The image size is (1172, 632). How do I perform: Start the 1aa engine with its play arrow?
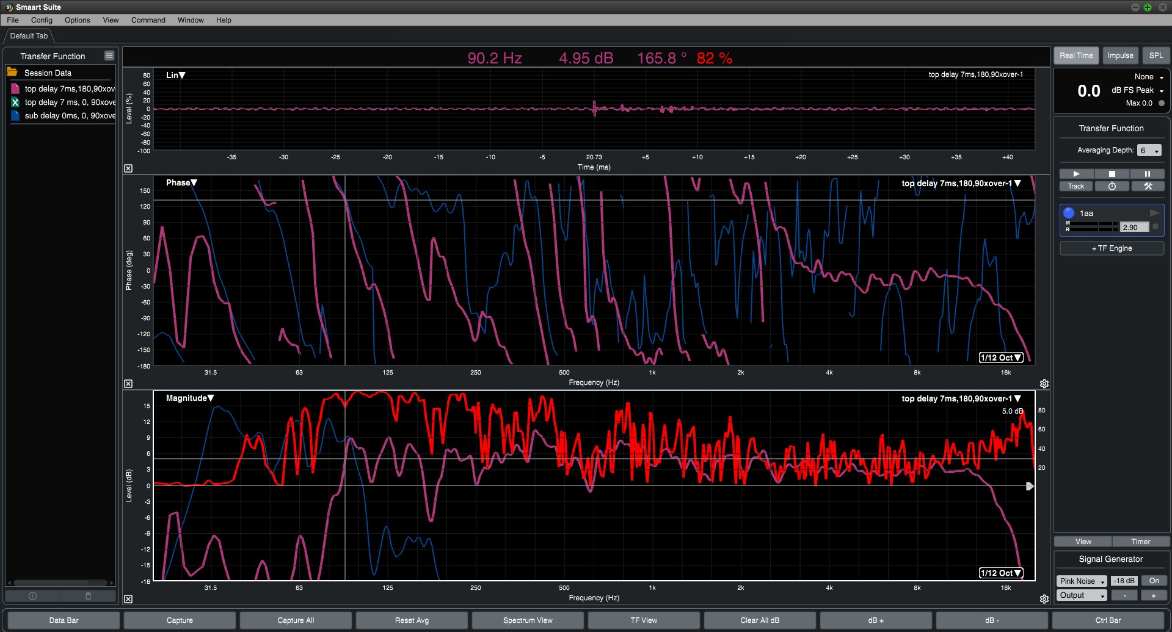coord(1154,213)
